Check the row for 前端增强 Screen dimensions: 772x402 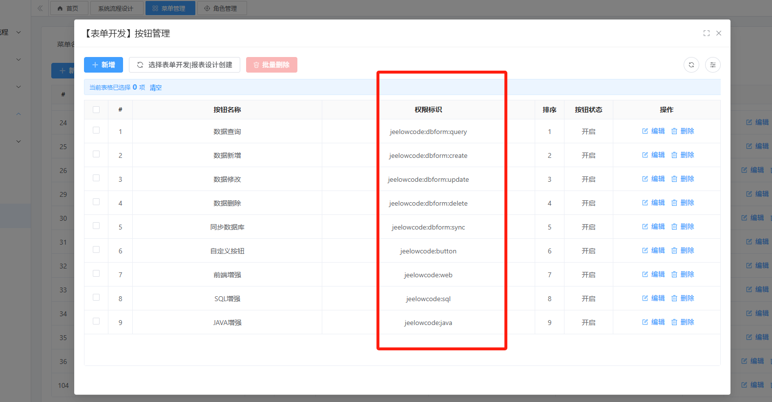[x=96, y=273]
